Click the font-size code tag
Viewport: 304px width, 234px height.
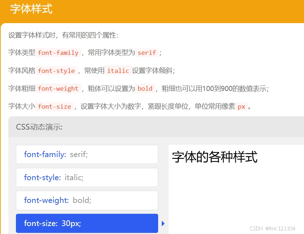[54, 107]
